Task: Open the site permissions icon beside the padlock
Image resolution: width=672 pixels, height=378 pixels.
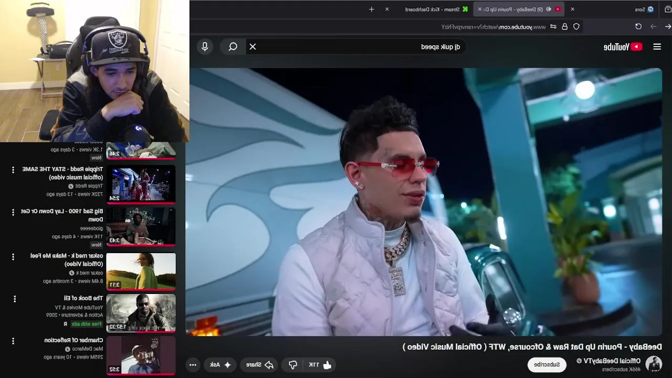Action: click(x=553, y=26)
